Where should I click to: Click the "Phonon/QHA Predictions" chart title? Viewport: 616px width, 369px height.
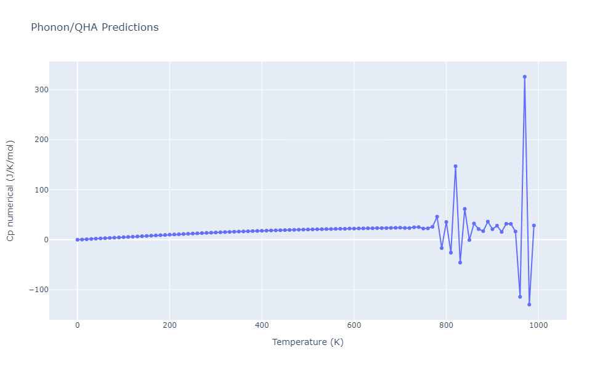point(94,28)
